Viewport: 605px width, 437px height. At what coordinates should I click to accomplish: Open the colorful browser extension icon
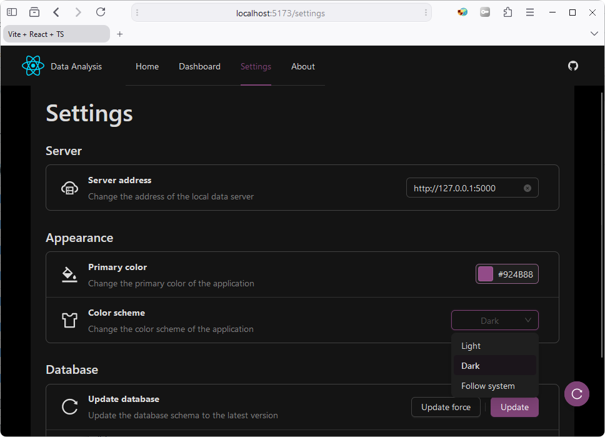462,13
